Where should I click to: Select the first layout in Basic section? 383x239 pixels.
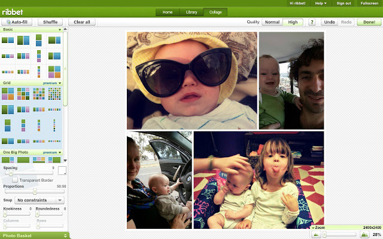coord(8,41)
